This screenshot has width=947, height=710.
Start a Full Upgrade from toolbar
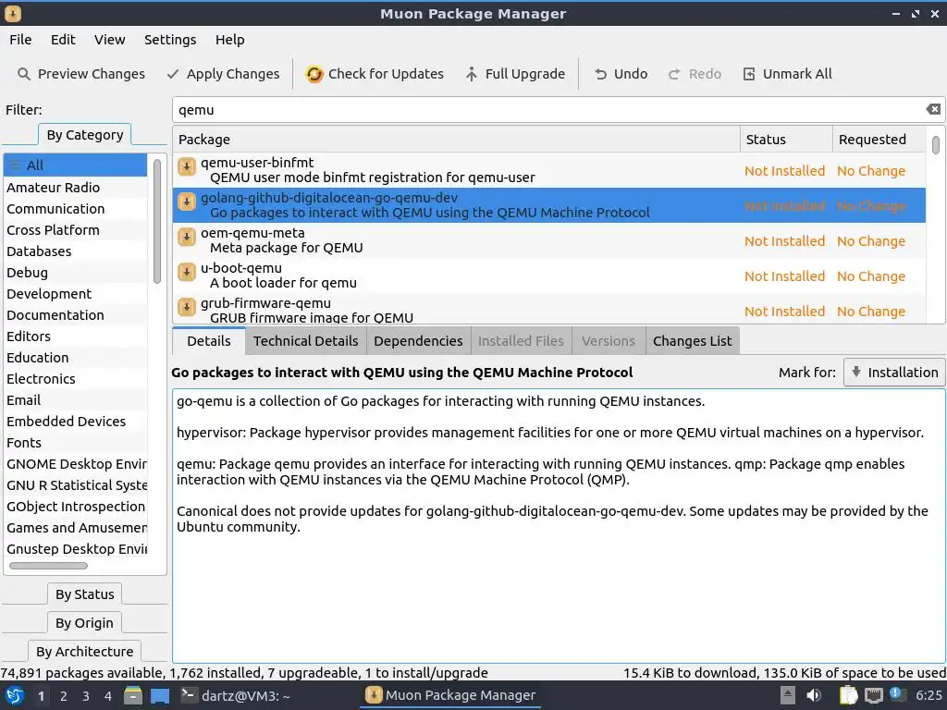pos(514,74)
